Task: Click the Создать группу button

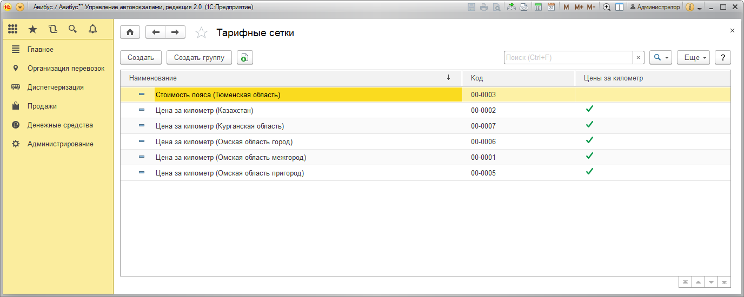Action: [x=199, y=58]
